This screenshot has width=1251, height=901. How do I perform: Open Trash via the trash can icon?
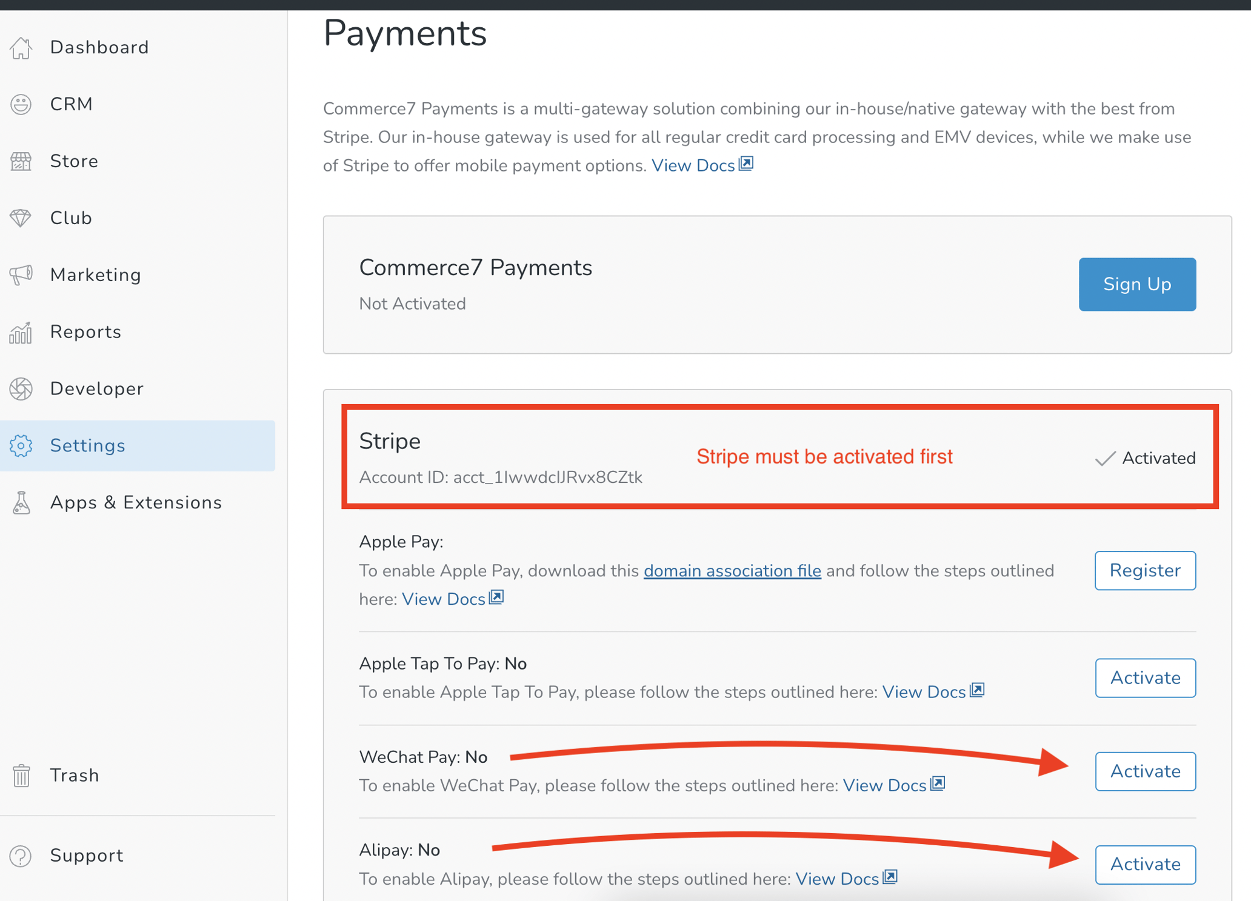click(22, 774)
